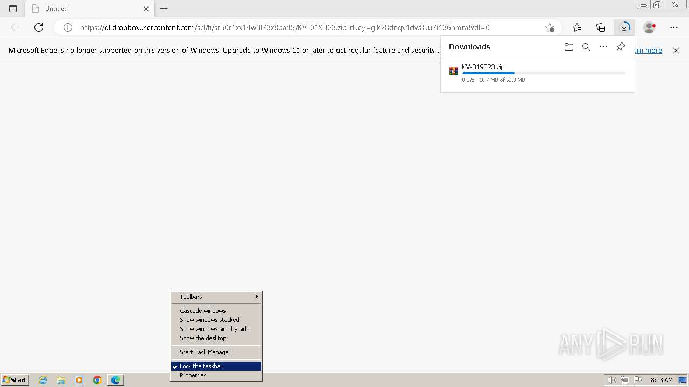The image size is (689, 387).
Task: View site information icon in address bar
Action: point(68,27)
